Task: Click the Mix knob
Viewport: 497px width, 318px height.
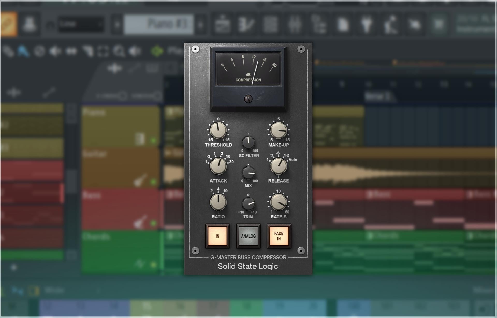Action: 248,173
